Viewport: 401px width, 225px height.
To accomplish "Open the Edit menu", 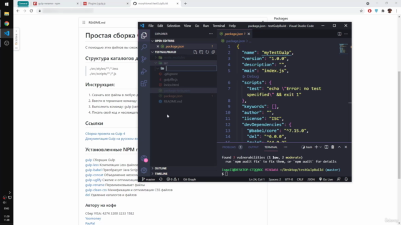I will [x=160, y=26].
